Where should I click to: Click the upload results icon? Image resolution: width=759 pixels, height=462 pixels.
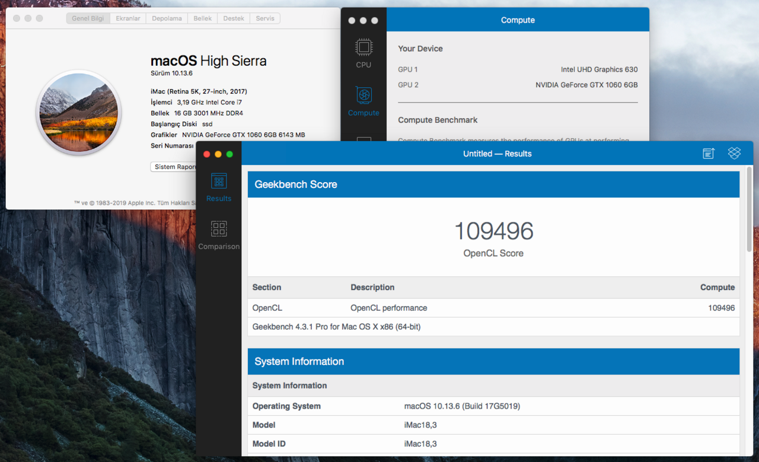709,154
